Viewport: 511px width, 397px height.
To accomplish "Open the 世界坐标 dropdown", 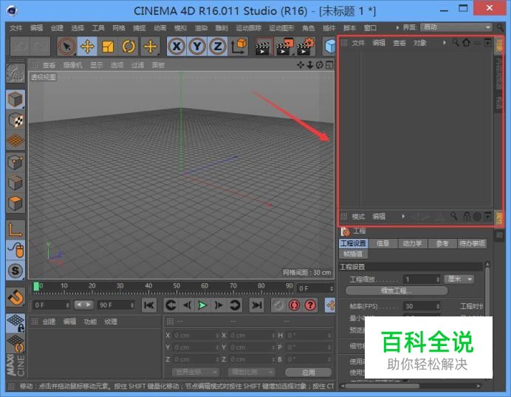I will click(x=196, y=372).
